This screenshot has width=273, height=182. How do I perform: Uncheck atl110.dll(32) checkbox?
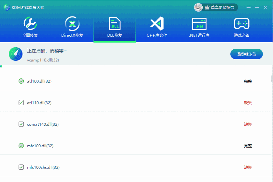coord(21,102)
